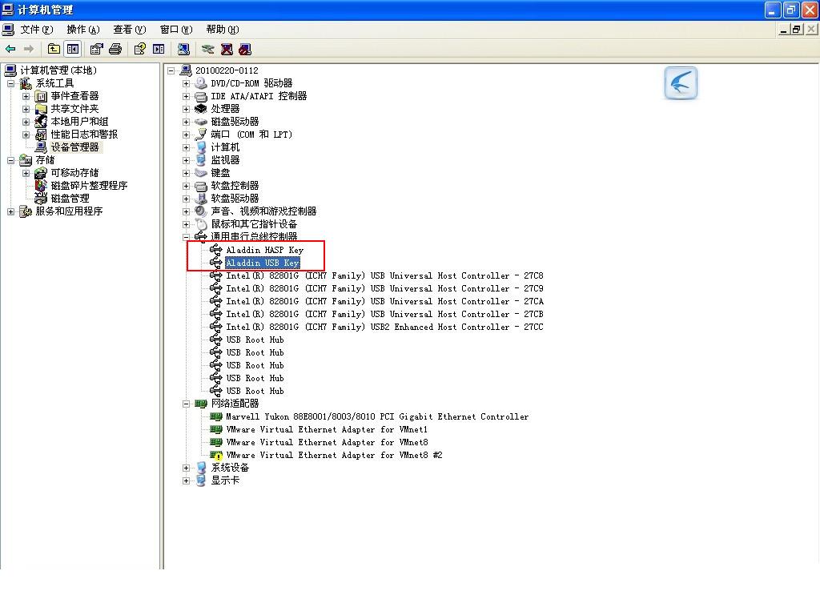Click the 磁盘碎片整理程序 icon

pyautogui.click(x=41, y=186)
